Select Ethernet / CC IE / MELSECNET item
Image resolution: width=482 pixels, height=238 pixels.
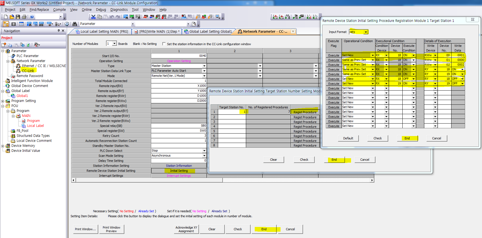pyautogui.click(x=44, y=66)
